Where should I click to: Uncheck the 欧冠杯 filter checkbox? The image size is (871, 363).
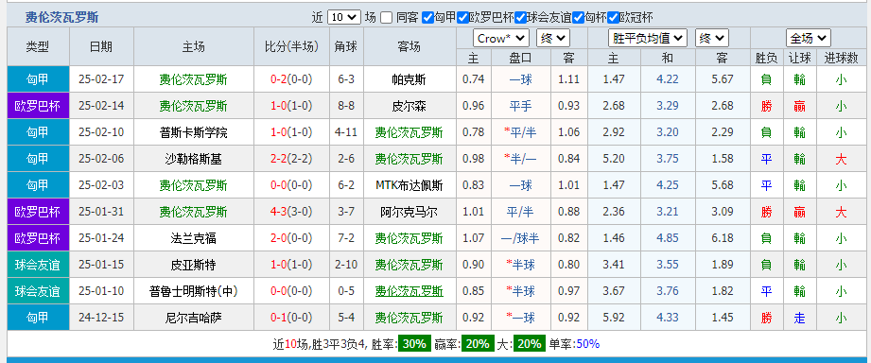coord(613,17)
